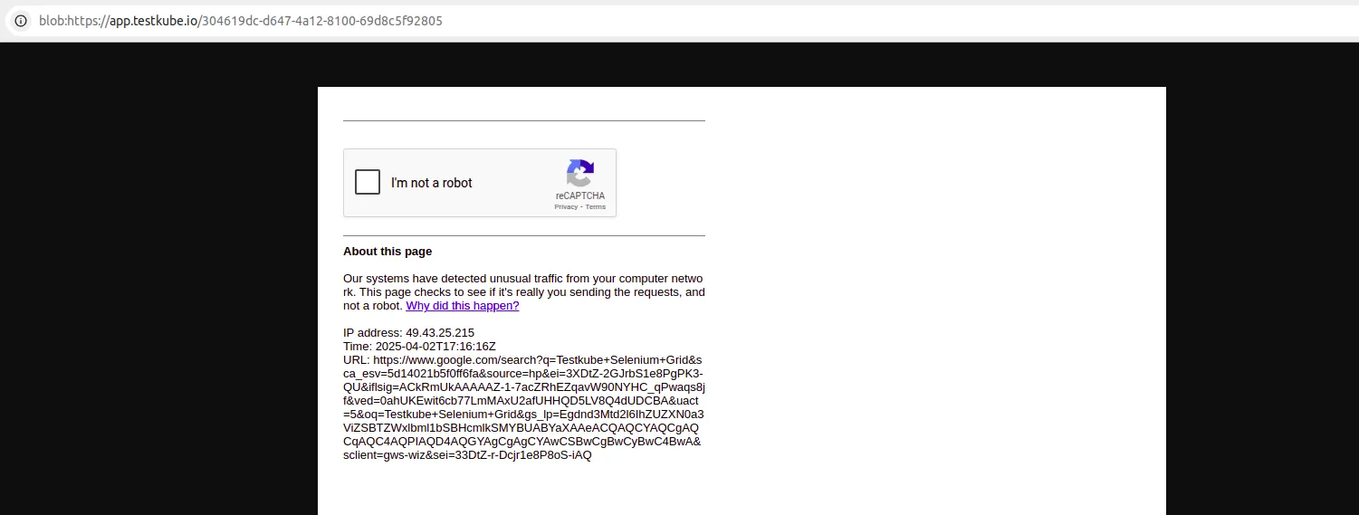Click the reCAPTCHA Privacy link
Image resolution: width=1359 pixels, height=515 pixels.
[566, 207]
